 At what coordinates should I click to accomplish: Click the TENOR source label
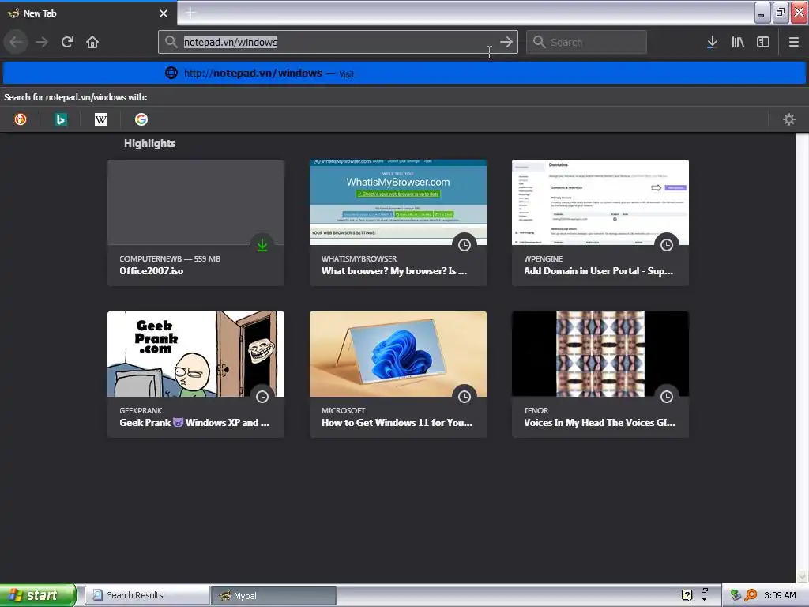(536, 410)
